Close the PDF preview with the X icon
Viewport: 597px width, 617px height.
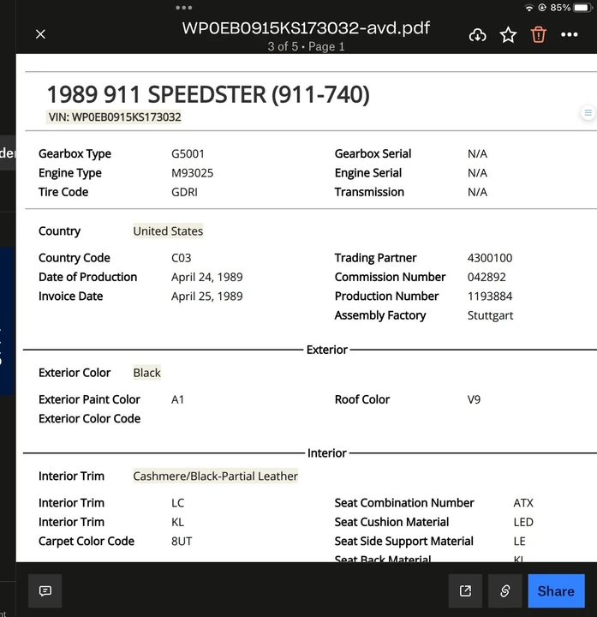coord(40,34)
